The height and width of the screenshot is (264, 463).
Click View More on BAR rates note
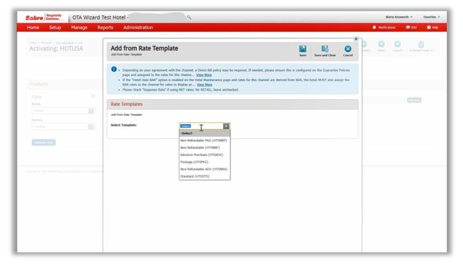point(204,85)
